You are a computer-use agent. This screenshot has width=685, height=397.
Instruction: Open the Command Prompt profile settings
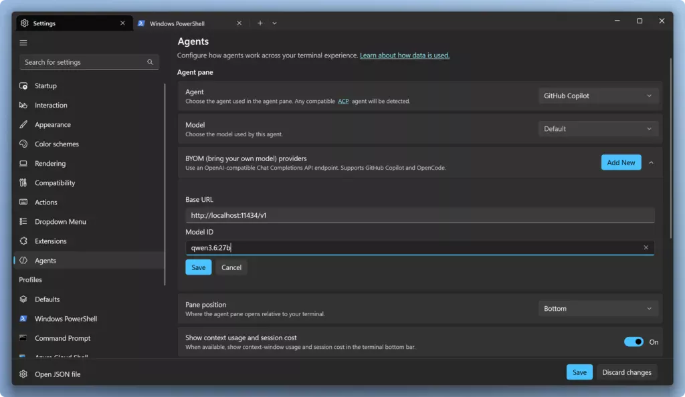pyautogui.click(x=90, y=338)
